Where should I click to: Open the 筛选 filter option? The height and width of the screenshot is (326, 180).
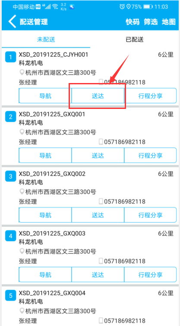(151, 22)
